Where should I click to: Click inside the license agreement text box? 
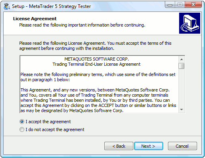[x=99, y=84]
